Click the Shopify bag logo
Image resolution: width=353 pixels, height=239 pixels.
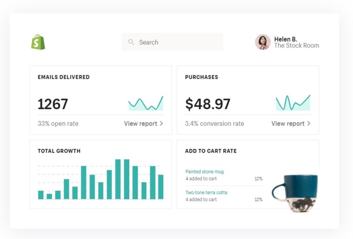coord(38,42)
